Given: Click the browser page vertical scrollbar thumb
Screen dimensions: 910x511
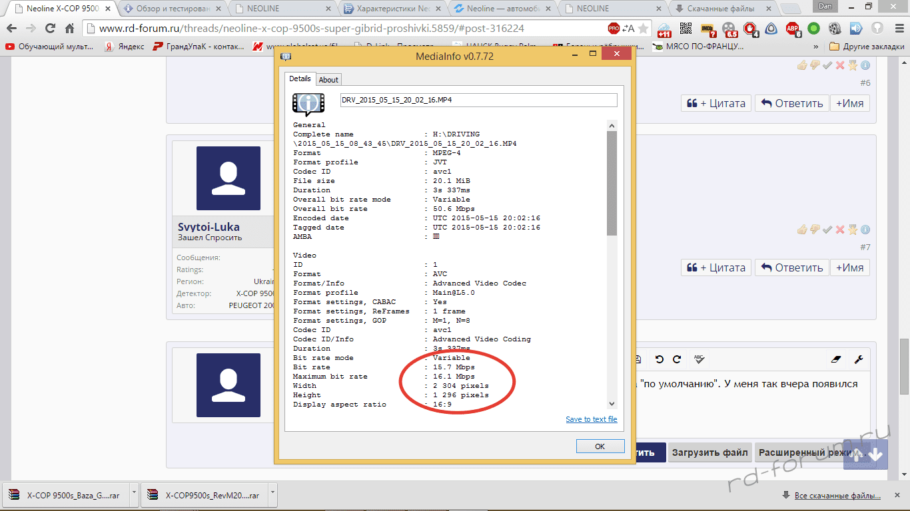Looking at the screenshot, I should pos(904,366).
